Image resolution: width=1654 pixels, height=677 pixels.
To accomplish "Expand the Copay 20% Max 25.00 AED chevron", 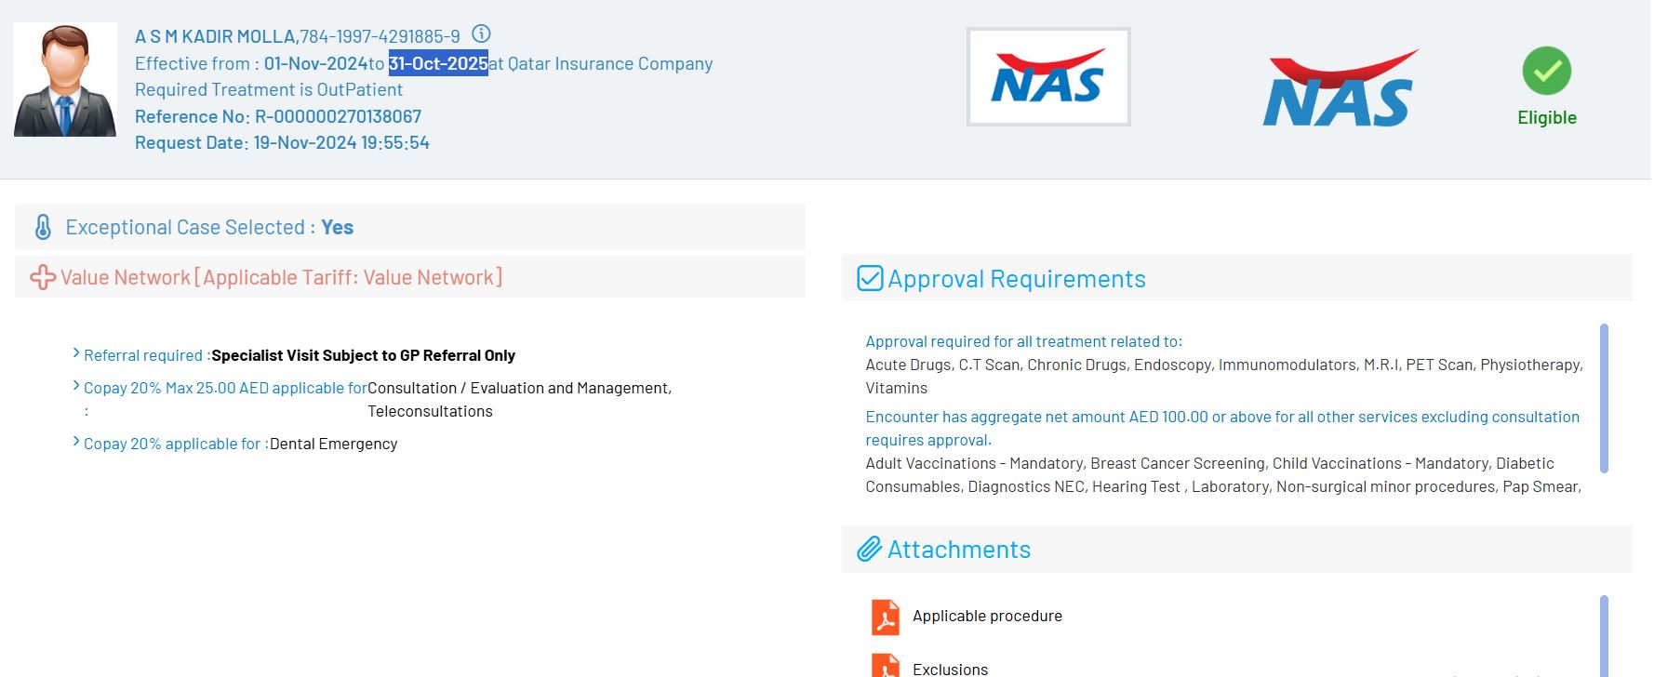I will coord(76,386).
